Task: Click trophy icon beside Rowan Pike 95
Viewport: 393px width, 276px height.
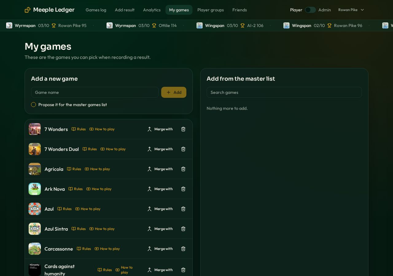Action: pos(54,25)
